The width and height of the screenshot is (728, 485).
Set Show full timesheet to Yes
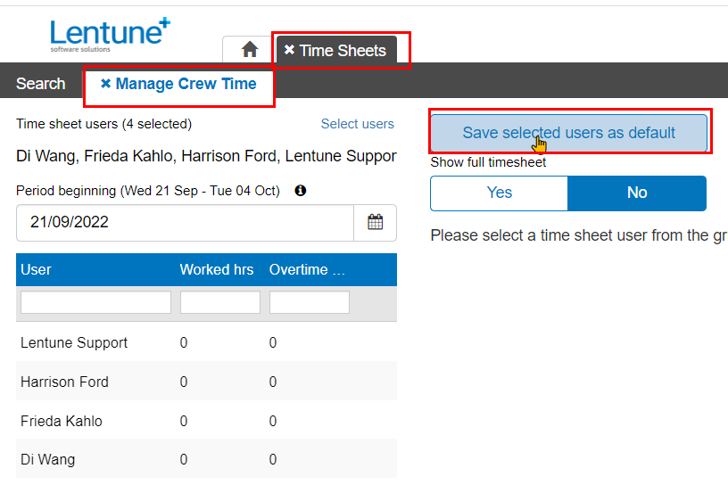499,193
